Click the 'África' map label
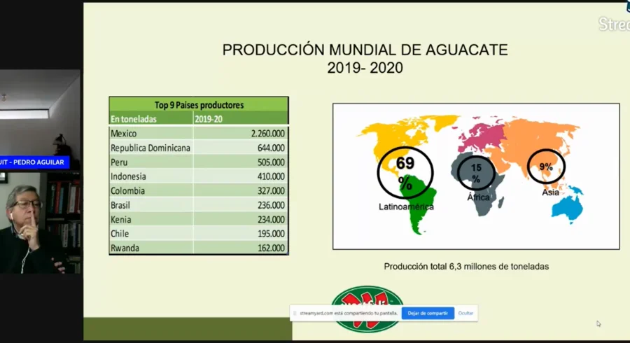Screen dimensions: 630x343 pyautogui.click(x=478, y=197)
